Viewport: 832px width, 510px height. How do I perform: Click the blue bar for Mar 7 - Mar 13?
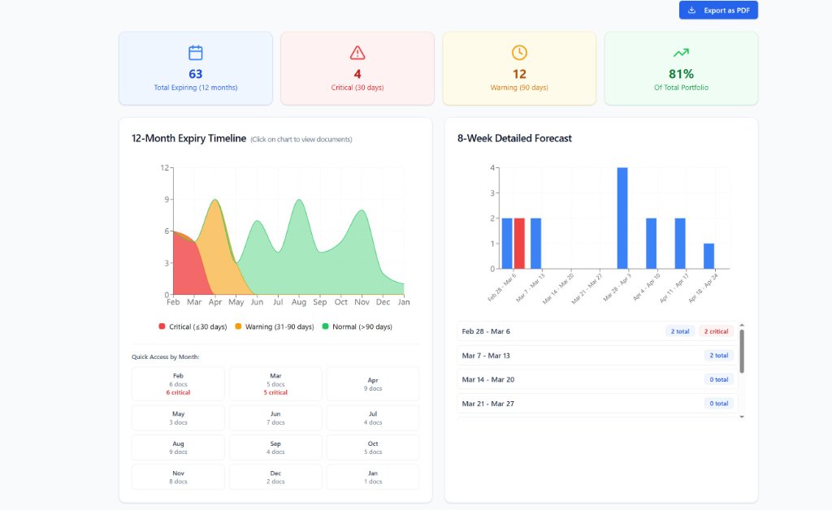[536, 244]
